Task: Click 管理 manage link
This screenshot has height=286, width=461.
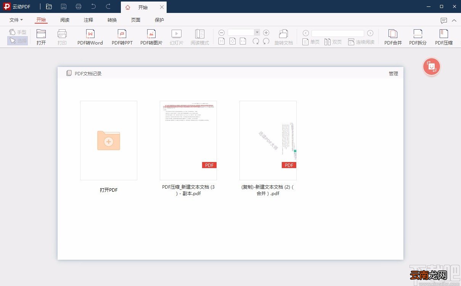Action: [x=394, y=73]
